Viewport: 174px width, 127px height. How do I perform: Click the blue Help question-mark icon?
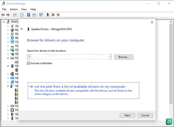point(29,15)
